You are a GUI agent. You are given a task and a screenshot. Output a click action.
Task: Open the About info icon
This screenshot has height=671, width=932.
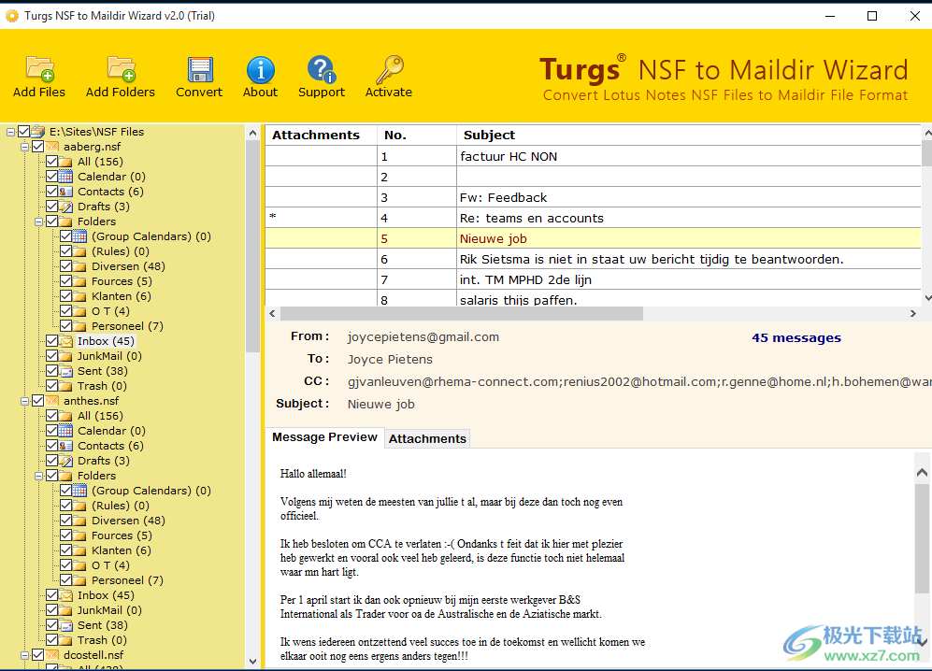(x=260, y=69)
